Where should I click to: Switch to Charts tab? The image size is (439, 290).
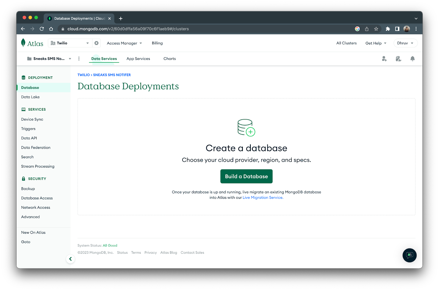(x=170, y=59)
